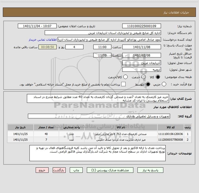This screenshot has height=193, width=199.
Task: Click the اطلاعات کالاهای مورد نیاز heading
Action: (x=172, y=107)
